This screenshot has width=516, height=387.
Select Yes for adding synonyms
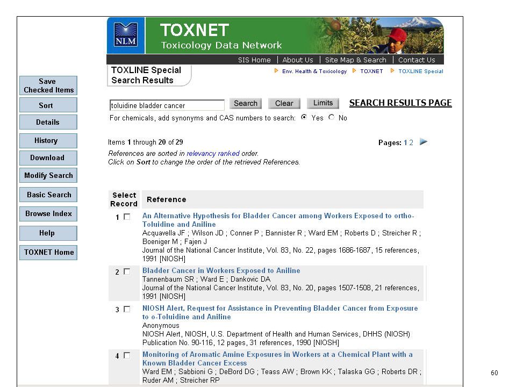click(x=304, y=117)
